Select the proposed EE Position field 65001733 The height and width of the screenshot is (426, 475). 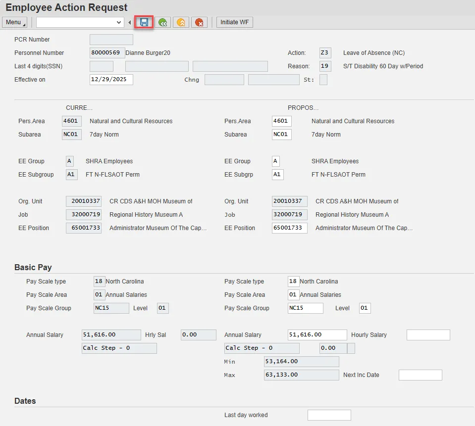tap(289, 228)
